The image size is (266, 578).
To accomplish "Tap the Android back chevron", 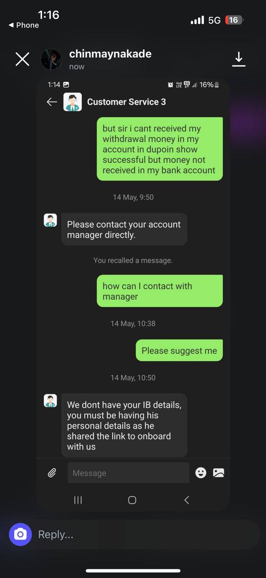I will (187, 500).
